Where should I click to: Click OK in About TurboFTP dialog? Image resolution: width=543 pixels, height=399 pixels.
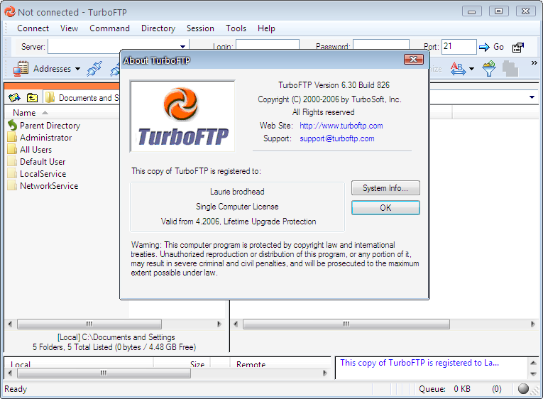coord(385,208)
